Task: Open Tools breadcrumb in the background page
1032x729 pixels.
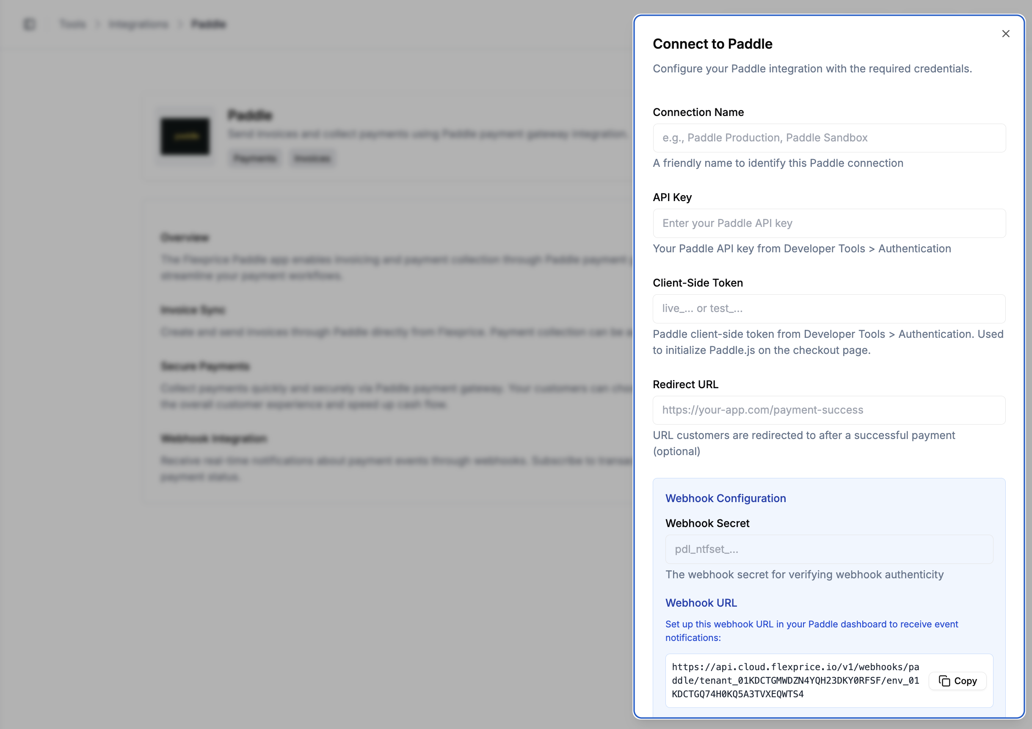Action: (73, 24)
